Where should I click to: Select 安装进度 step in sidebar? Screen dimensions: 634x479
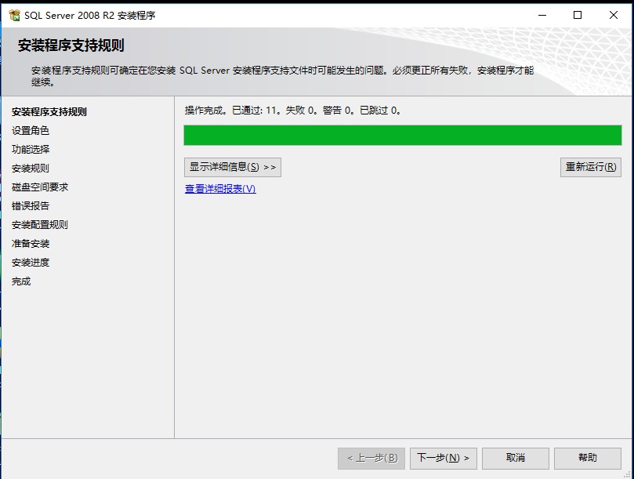tap(31, 262)
